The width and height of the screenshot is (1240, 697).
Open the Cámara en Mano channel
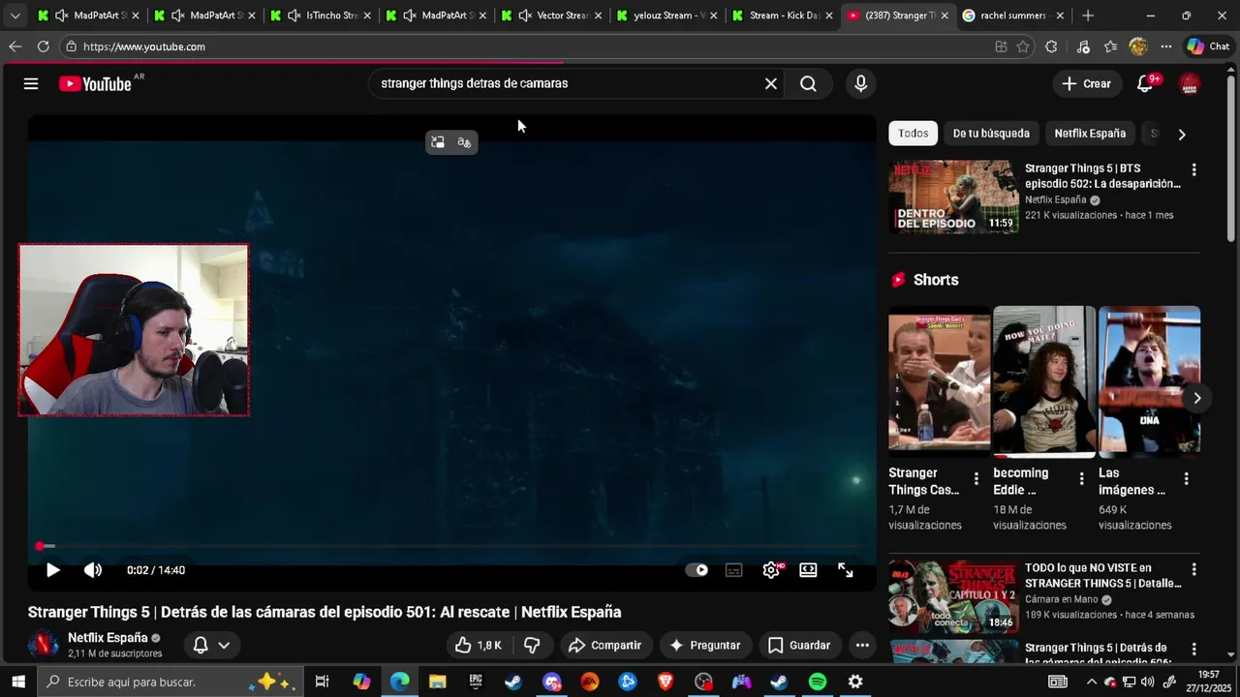click(x=1062, y=599)
